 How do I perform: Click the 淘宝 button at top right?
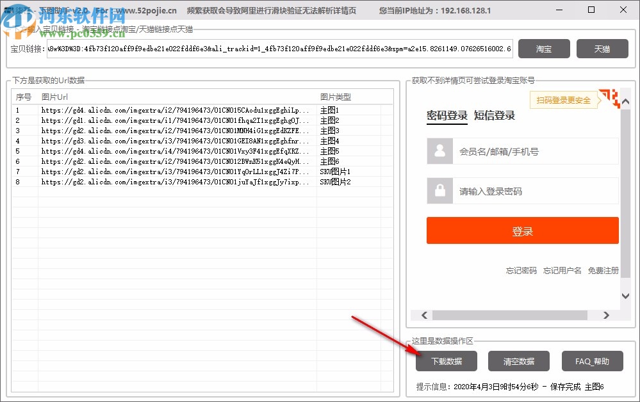(544, 48)
